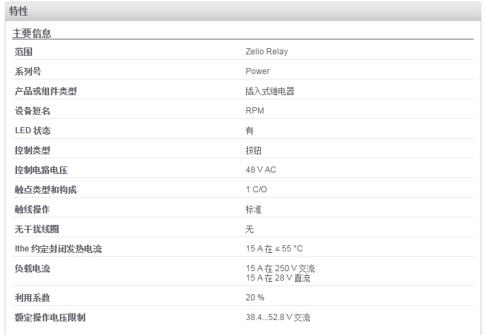Image resolution: width=484 pixels, height=335 pixels.
Task: Click the 48 V AC voltage value
Action: (x=261, y=170)
